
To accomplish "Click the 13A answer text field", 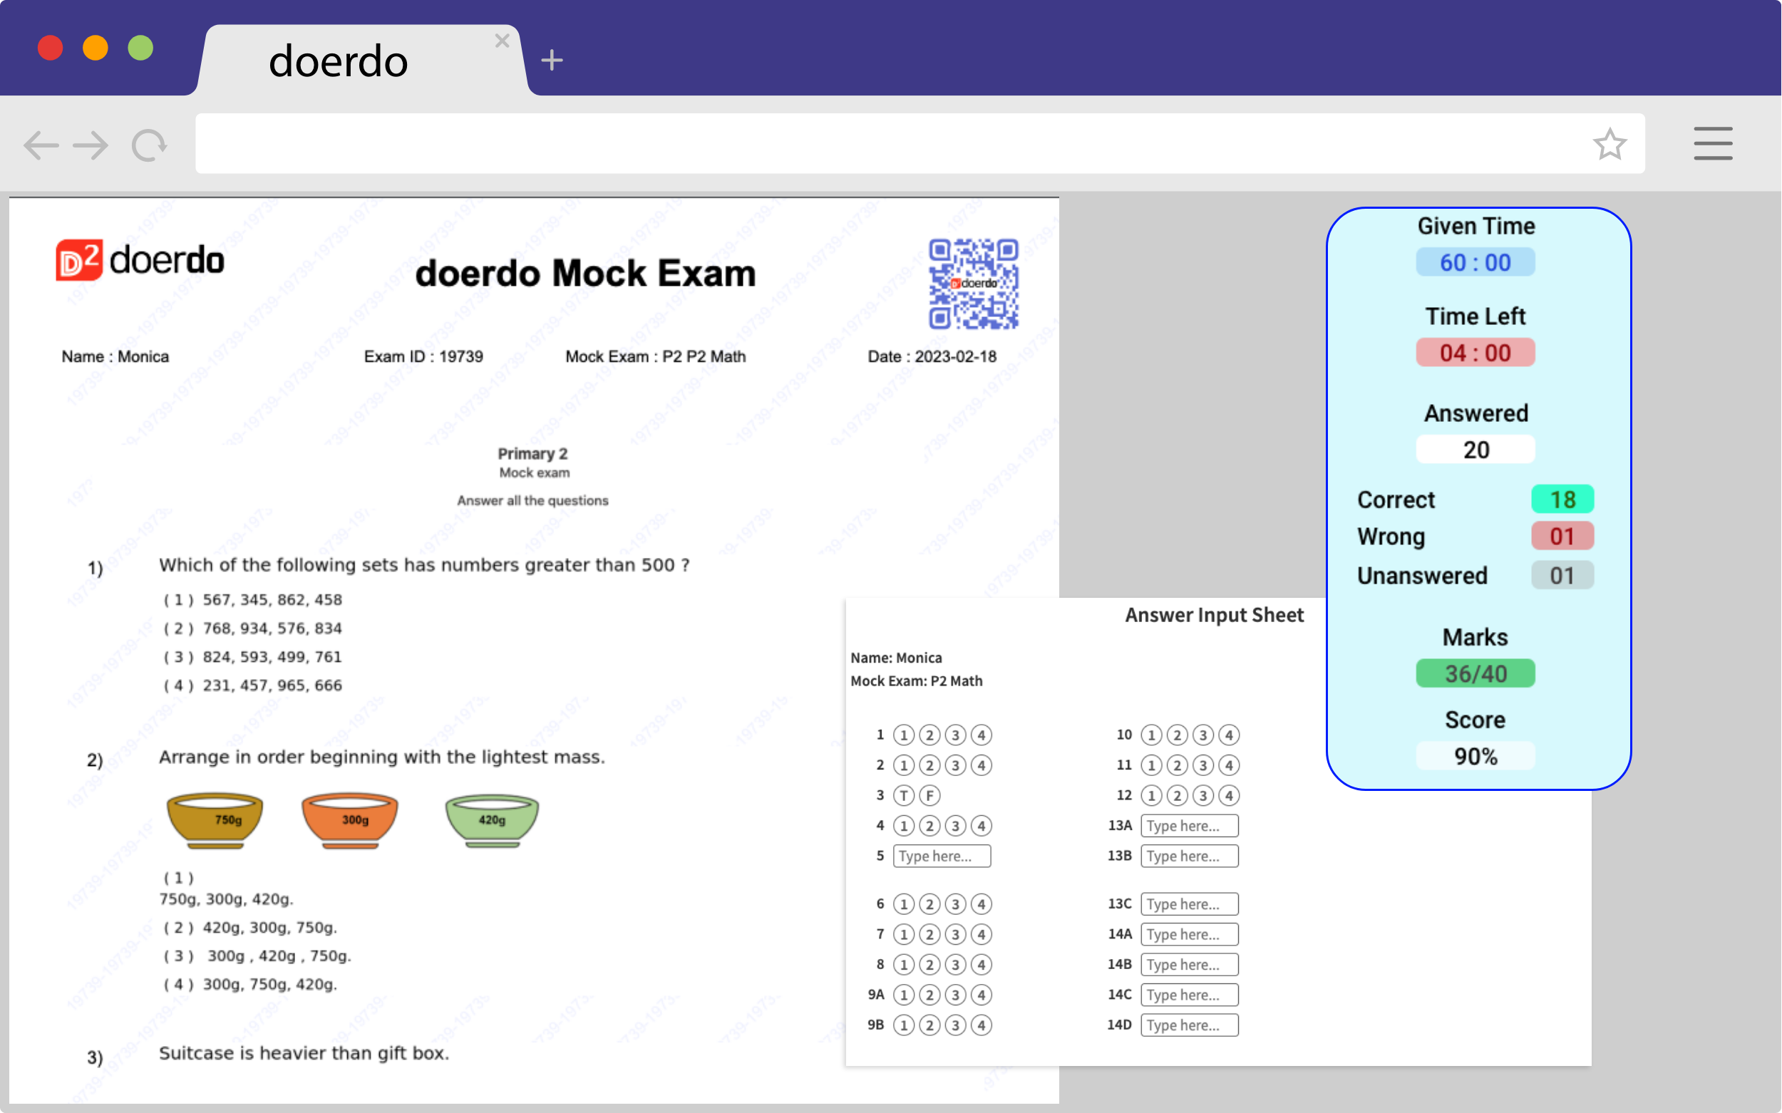I will point(1188,825).
